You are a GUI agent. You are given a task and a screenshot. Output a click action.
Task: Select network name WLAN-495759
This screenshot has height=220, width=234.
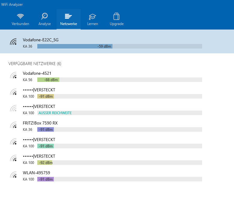click(36, 173)
